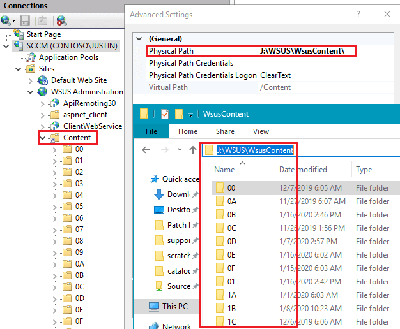Select Start Page in Connections tree
Image resolution: width=400 pixels, height=329 pixels.
point(43,34)
